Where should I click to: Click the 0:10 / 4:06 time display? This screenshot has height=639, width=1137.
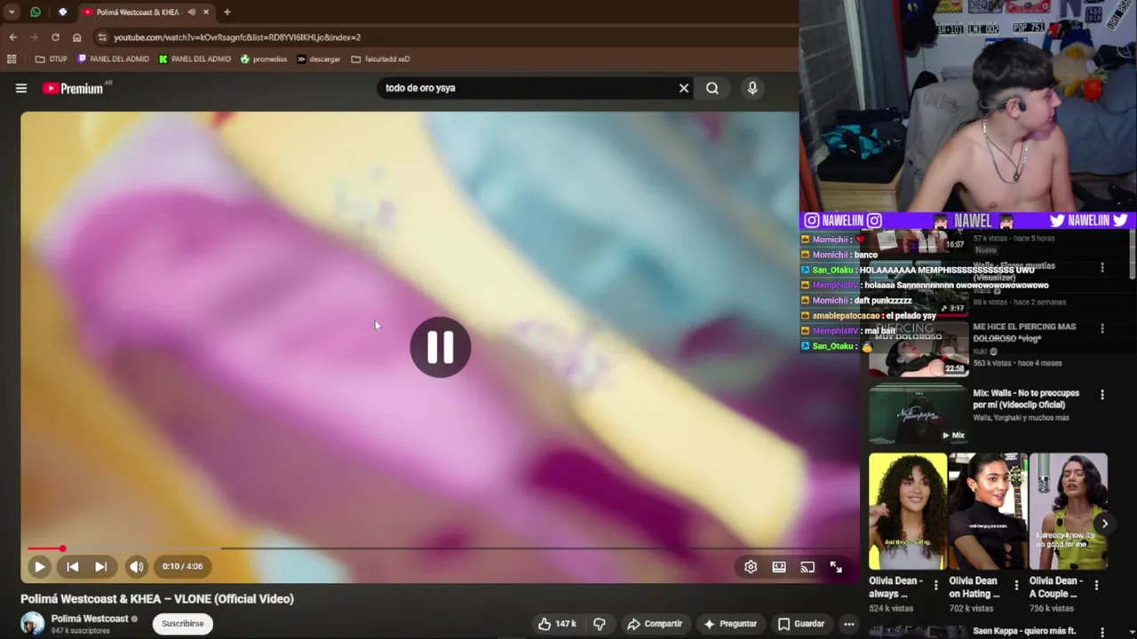[x=182, y=566]
